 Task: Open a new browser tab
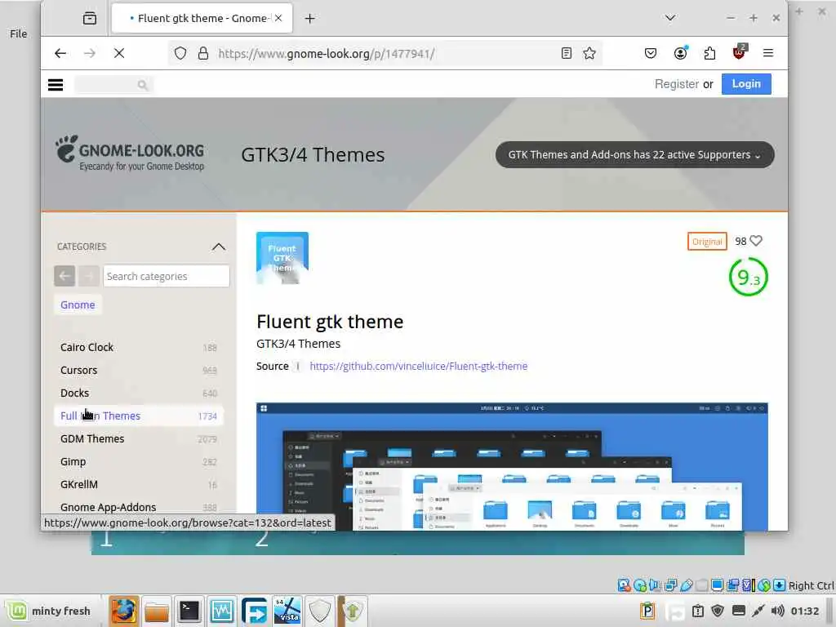[309, 19]
